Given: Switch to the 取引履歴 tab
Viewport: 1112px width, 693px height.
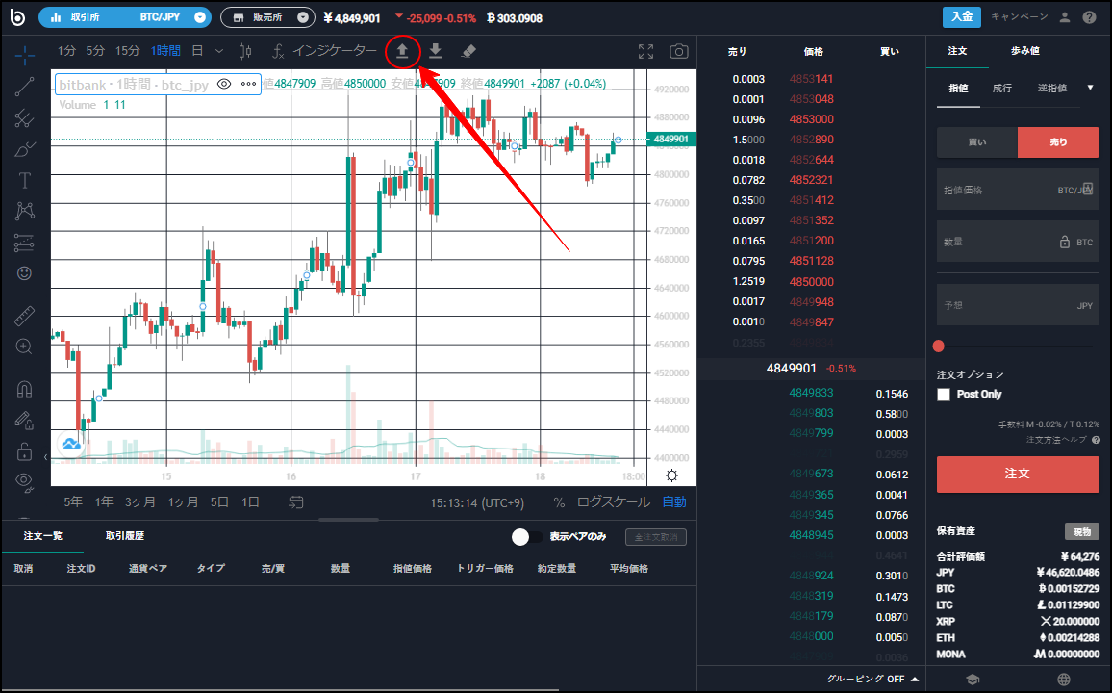Looking at the screenshot, I should [125, 536].
